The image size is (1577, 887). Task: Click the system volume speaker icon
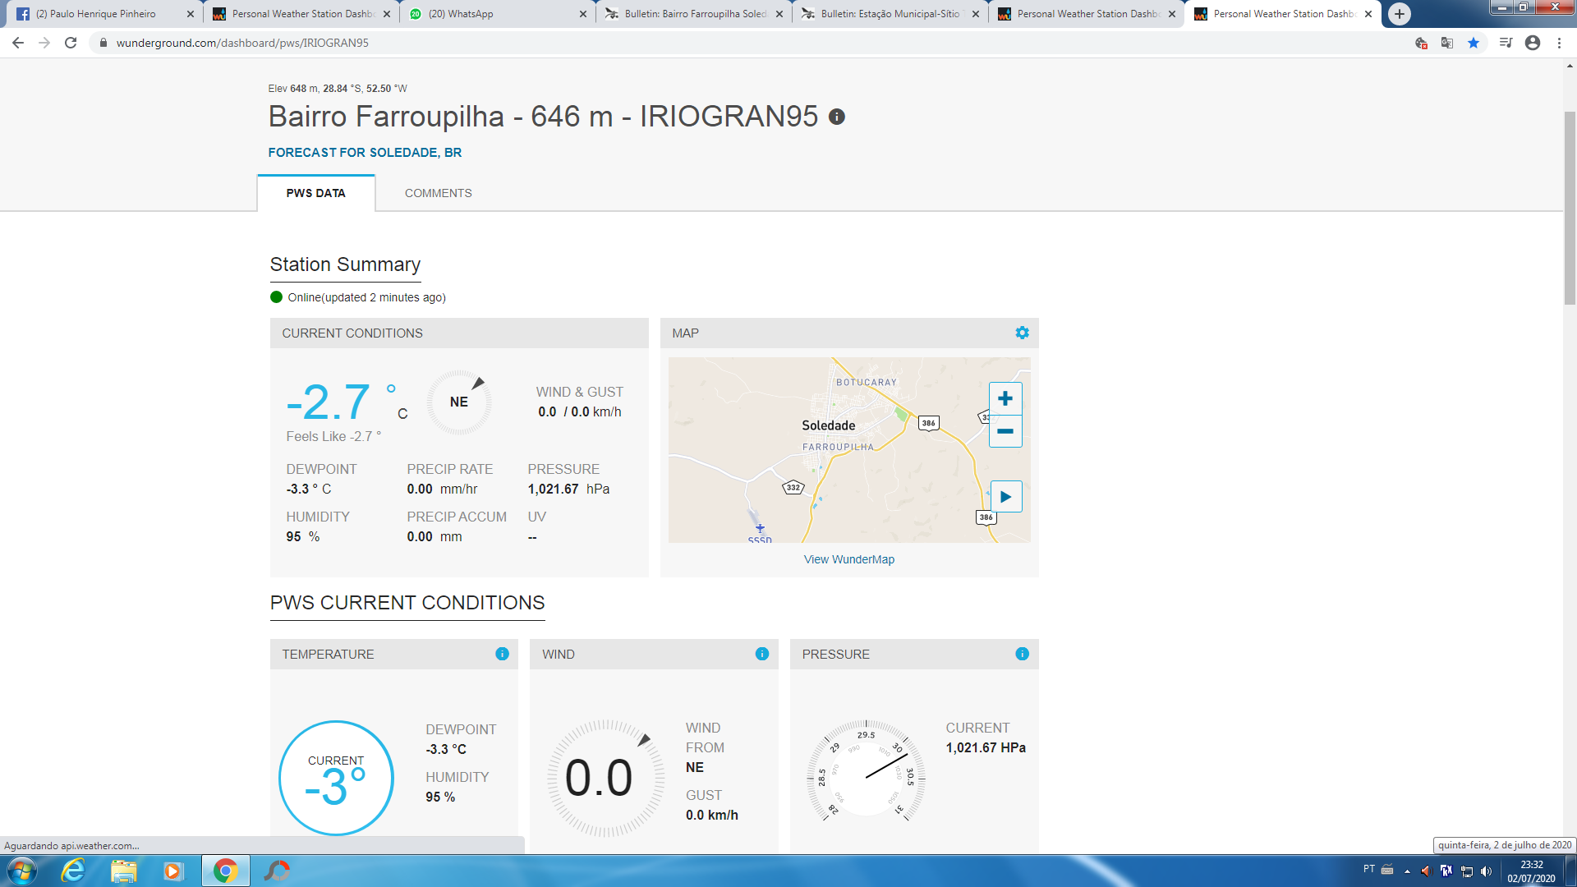click(x=1486, y=871)
